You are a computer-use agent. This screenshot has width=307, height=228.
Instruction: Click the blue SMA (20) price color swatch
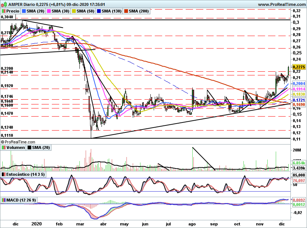(24, 11)
